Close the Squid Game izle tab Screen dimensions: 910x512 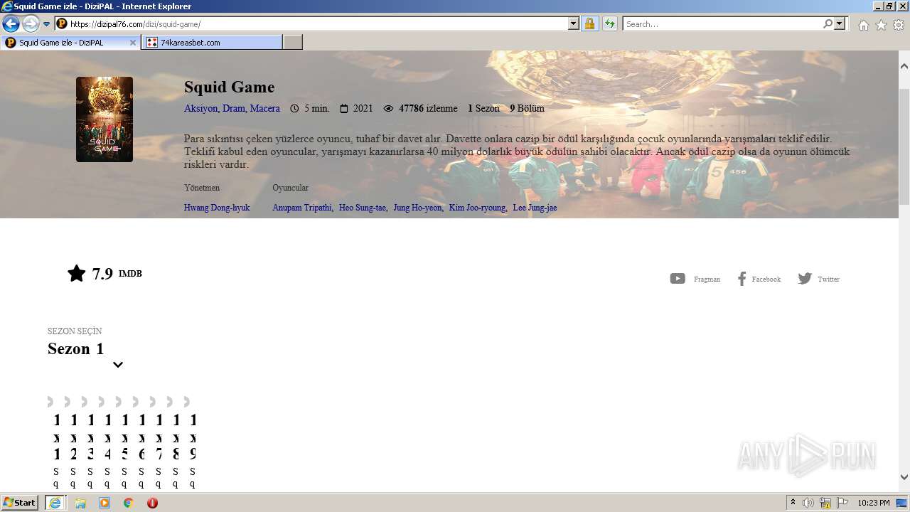click(x=132, y=43)
